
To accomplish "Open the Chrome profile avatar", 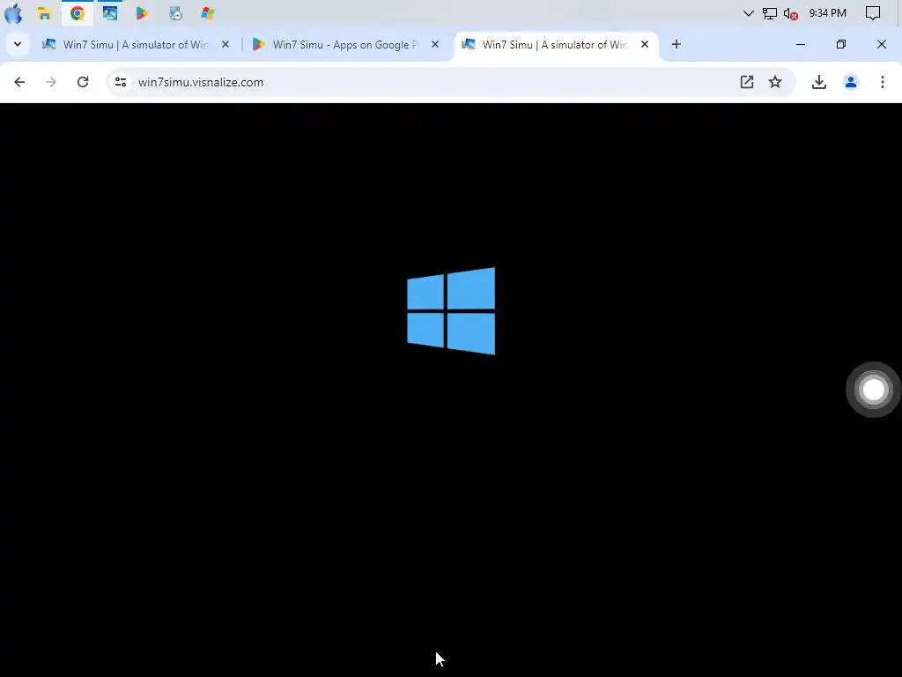I will pos(851,82).
